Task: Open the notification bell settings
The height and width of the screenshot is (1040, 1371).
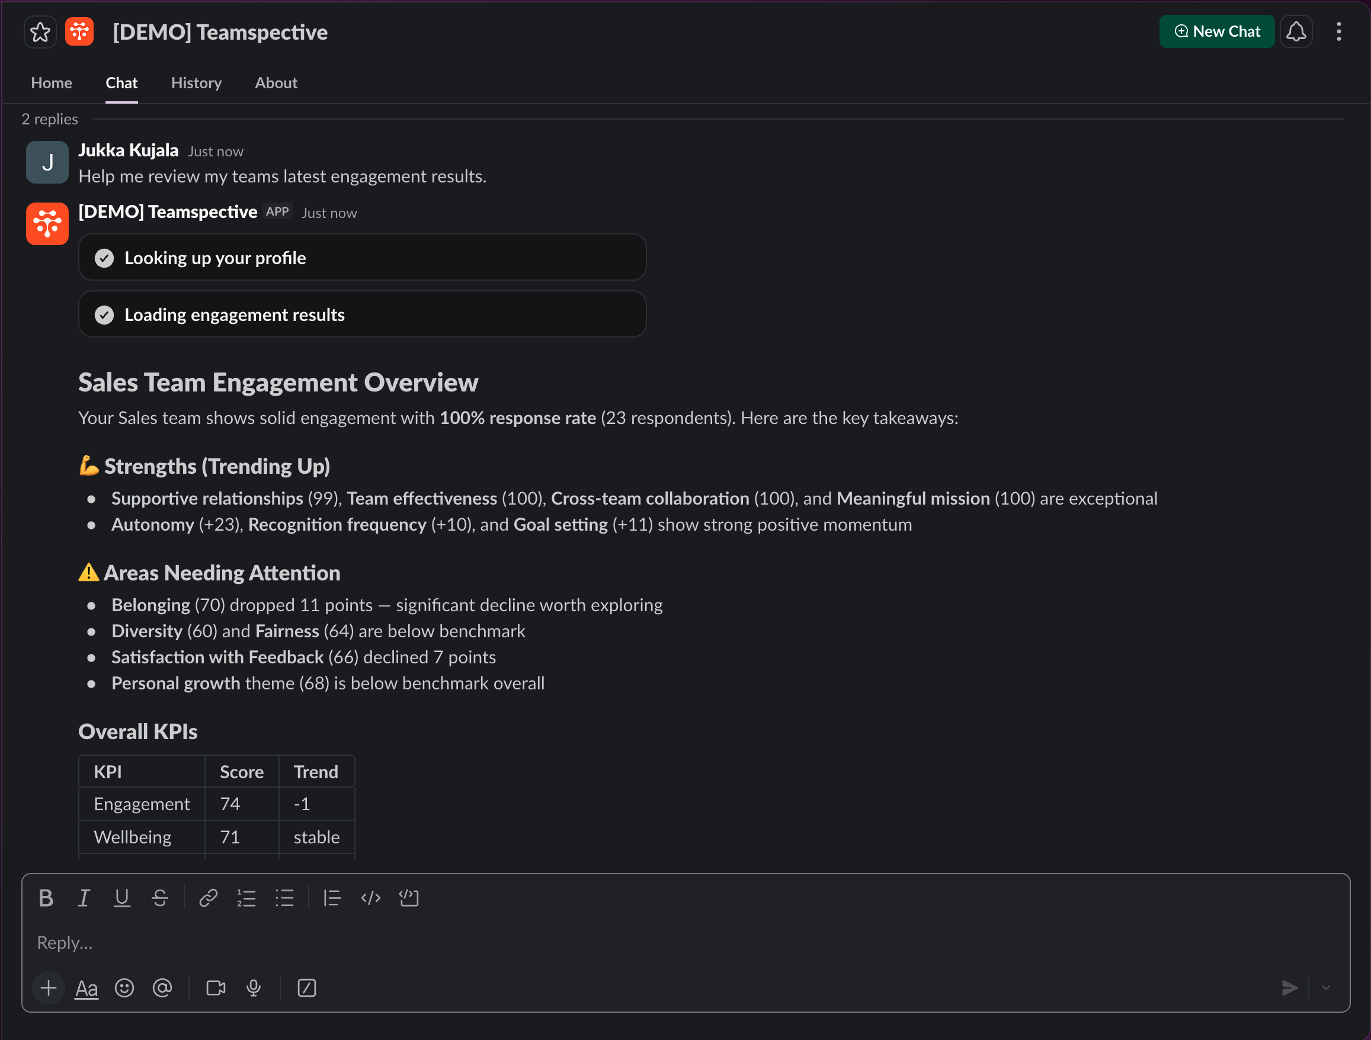Action: (x=1295, y=31)
